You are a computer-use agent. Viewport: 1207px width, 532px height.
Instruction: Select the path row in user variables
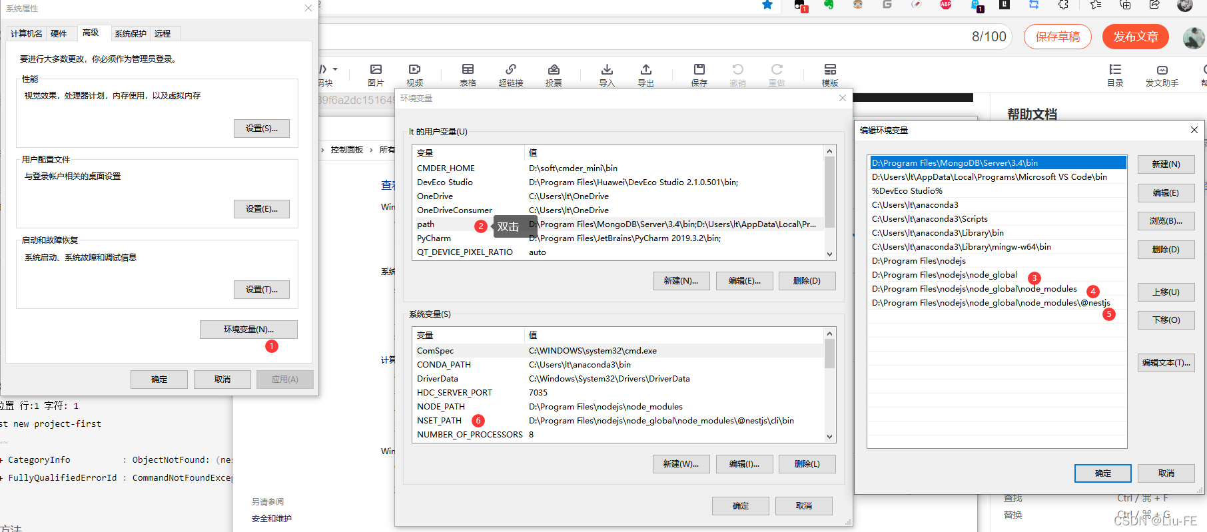[618, 224]
